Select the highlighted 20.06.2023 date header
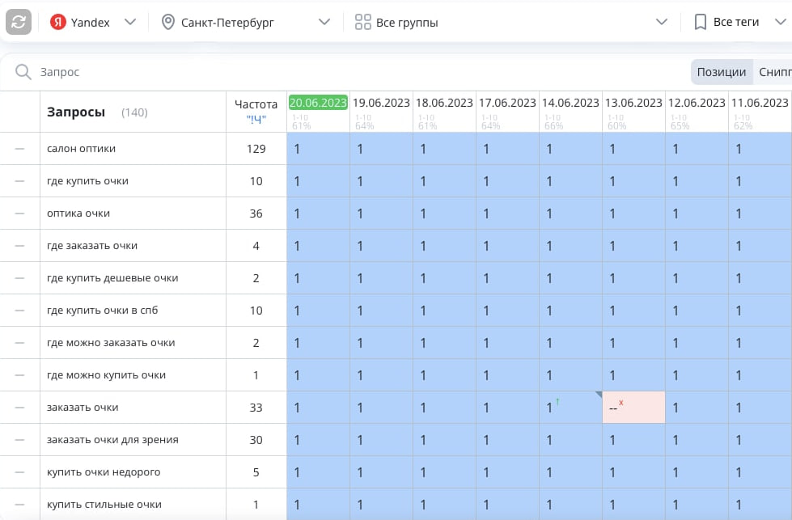792x520 pixels. [318, 103]
